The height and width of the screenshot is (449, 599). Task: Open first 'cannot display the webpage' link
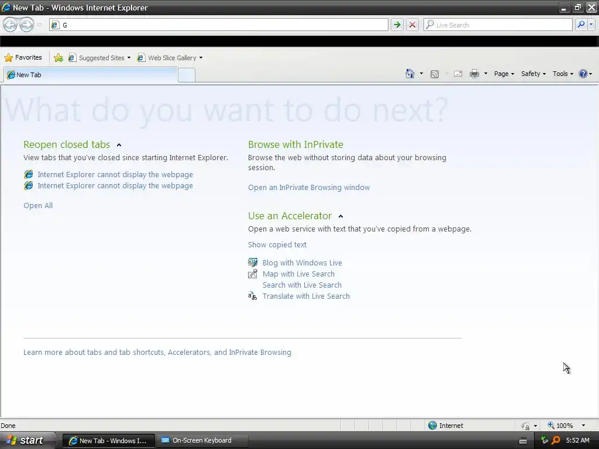[x=115, y=174]
